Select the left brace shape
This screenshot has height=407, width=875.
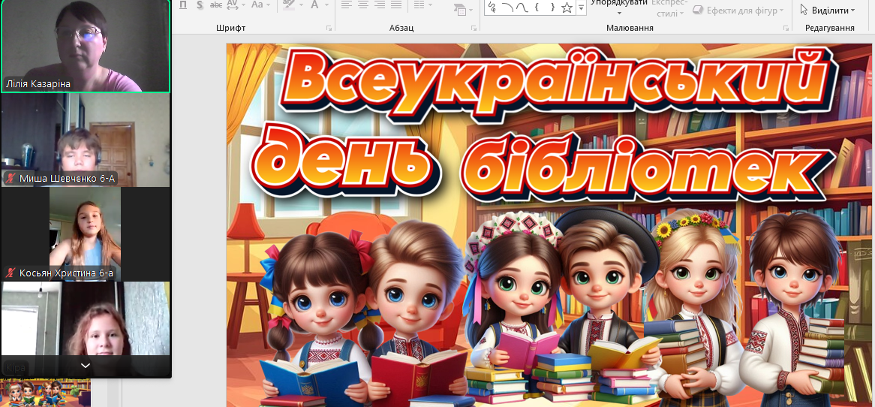click(538, 8)
